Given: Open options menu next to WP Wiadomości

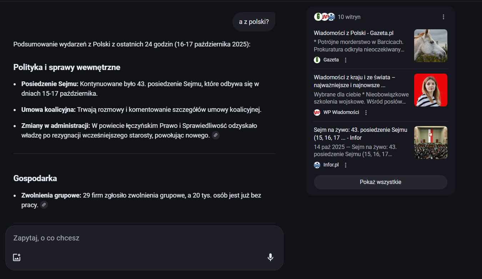Looking at the screenshot, I should pyautogui.click(x=366, y=113).
